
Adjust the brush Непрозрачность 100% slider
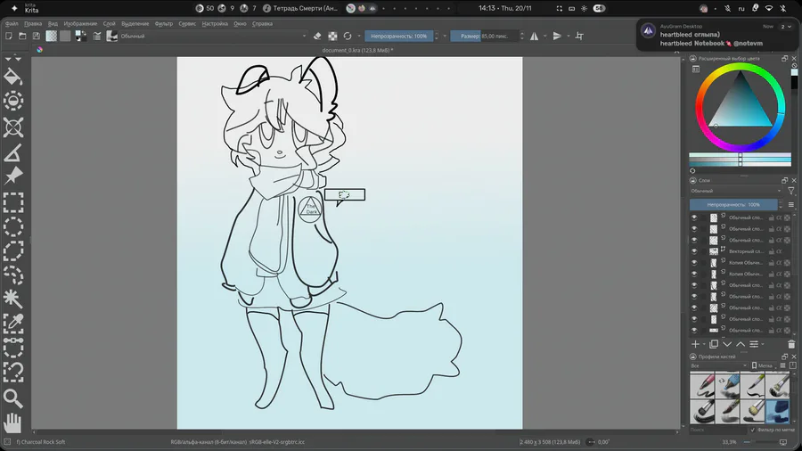[x=399, y=37]
